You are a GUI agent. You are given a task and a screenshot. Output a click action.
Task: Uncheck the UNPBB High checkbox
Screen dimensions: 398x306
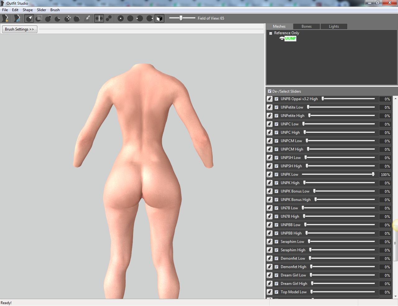tap(276, 233)
